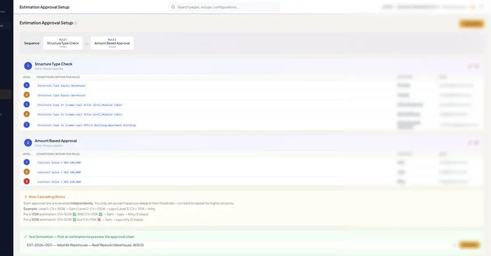Click level 2 condition Contract Value > AED 100,000

(59, 173)
